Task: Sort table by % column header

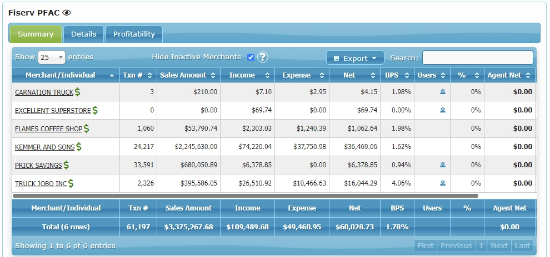Action: click(x=467, y=75)
